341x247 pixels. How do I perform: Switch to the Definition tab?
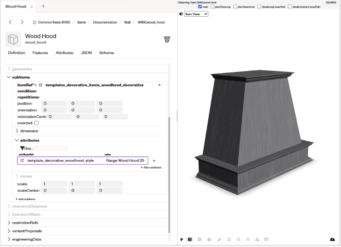[17, 53]
